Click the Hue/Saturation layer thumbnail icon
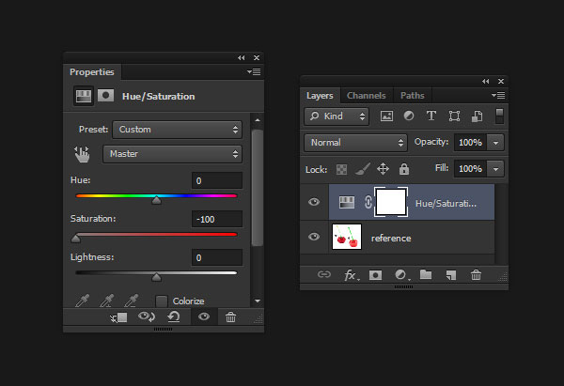Viewport: 564px width, 386px height. [x=347, y=202]
